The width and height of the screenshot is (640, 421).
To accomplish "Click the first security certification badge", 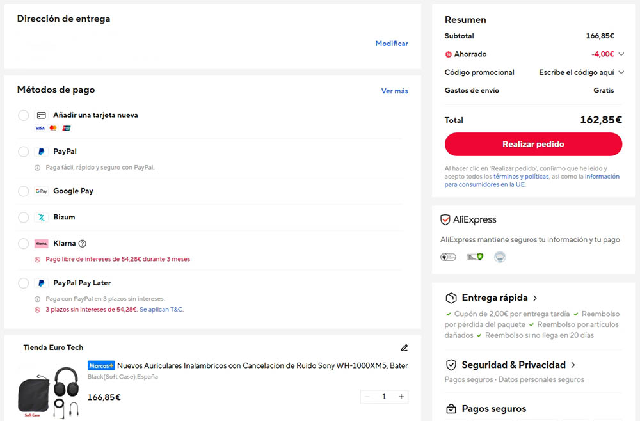I will pos(448,257).
